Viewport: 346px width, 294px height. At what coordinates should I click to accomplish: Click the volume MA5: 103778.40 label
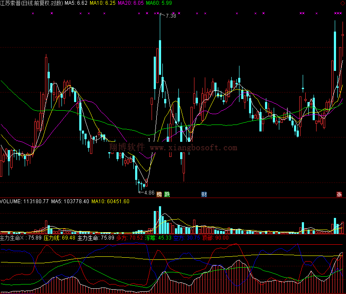tap(70, 201)
